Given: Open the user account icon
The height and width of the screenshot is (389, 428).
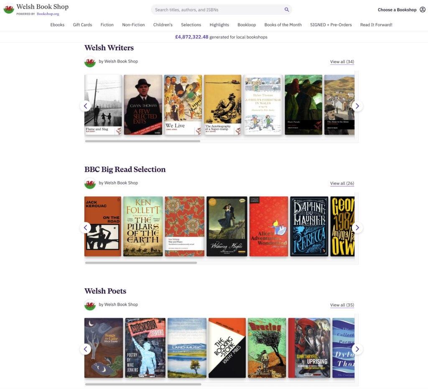Looking at the screenshot, I should (x=423, y=10).
